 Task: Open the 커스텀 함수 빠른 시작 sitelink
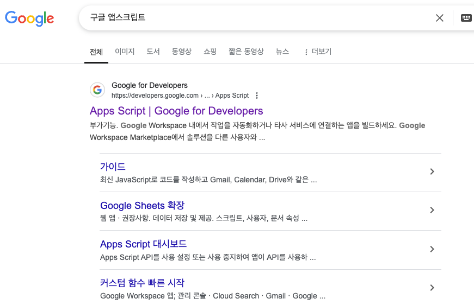[x=142, y=283]
